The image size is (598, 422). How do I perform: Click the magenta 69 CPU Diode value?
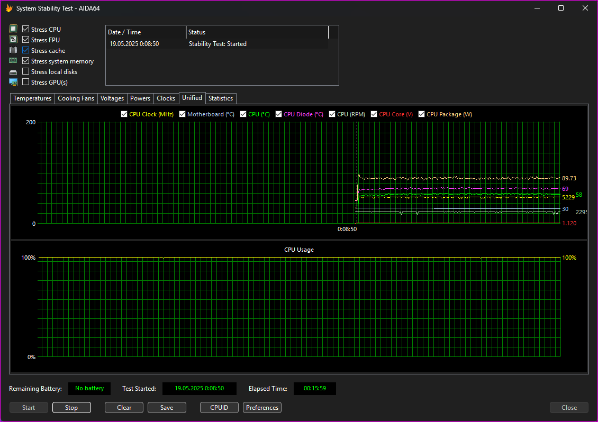[565, 189]
